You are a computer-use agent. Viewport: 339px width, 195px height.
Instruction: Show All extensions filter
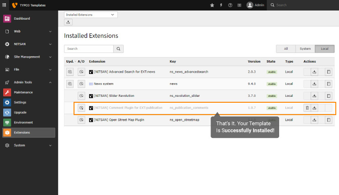[x=286, y=48]
